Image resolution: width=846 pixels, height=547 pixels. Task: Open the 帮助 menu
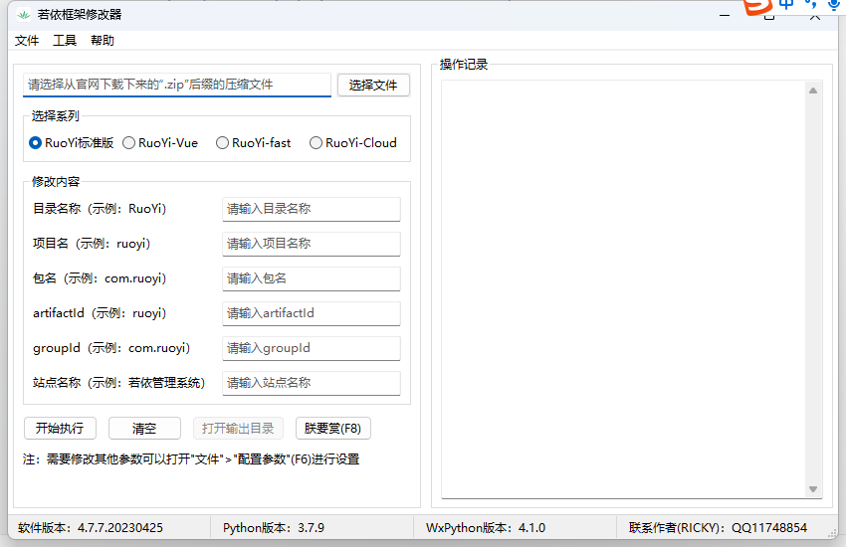point(102,41)
